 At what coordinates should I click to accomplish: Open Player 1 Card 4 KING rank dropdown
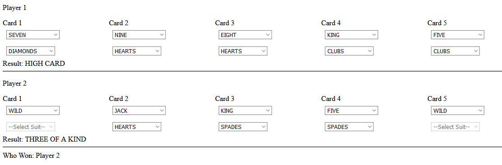(x=352, y=35)
